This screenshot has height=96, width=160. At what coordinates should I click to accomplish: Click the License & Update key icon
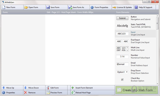tap(114, 7)
